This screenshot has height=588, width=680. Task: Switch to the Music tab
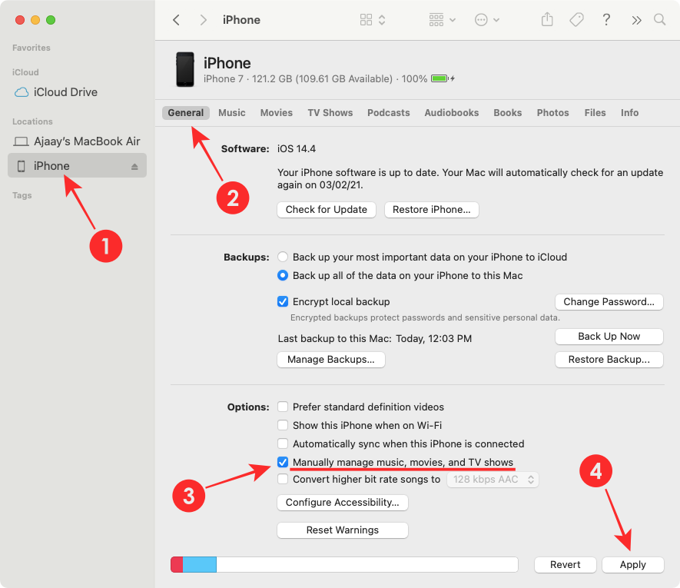[231, 112]
